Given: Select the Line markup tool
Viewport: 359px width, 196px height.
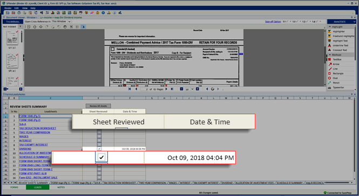Looking at the screenshot, I should click(335, 69).
